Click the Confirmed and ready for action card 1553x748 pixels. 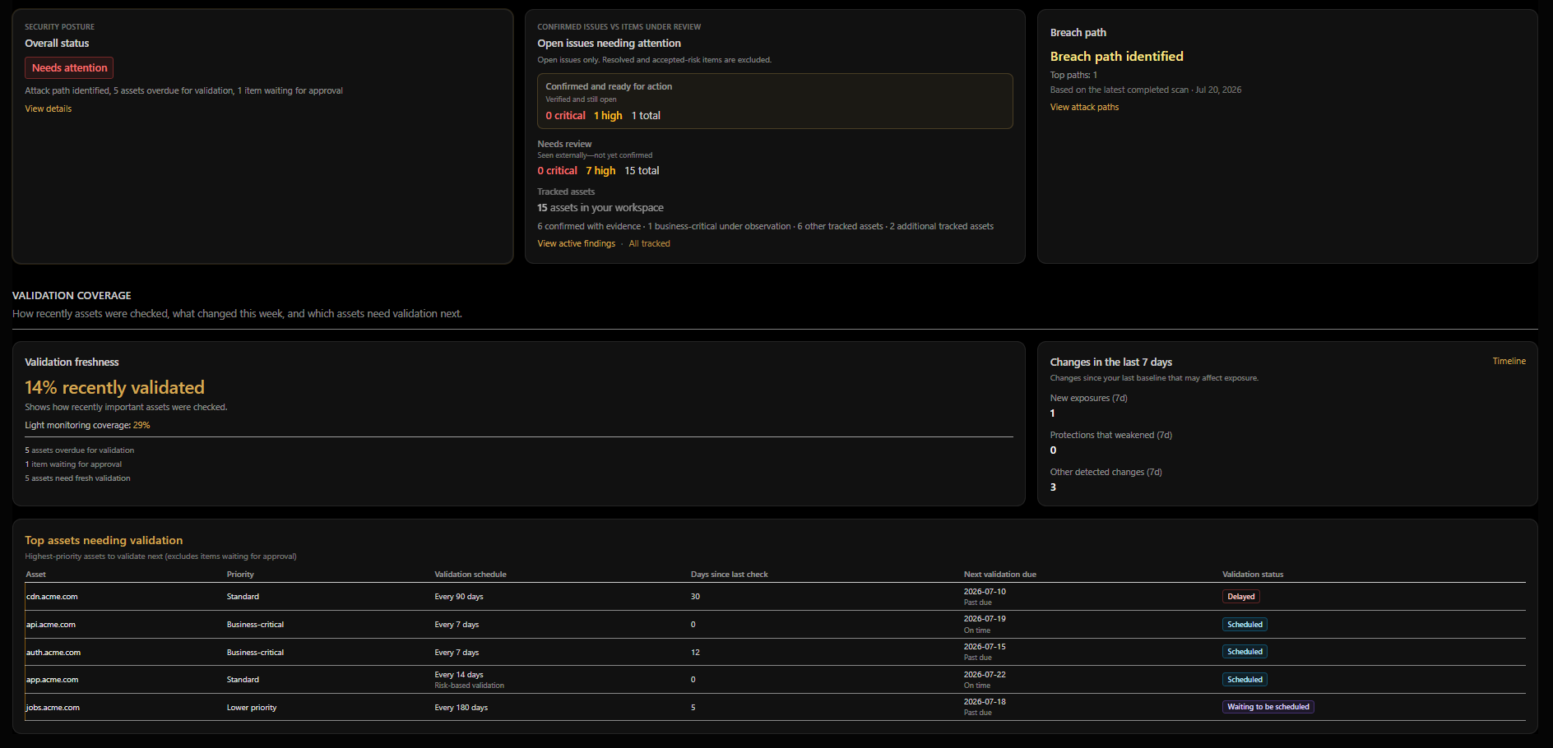pyautogui.click(x=775, y=101)
